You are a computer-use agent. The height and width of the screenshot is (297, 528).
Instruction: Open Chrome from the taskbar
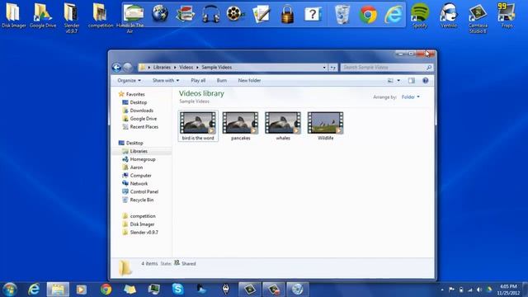pos(106,290)
